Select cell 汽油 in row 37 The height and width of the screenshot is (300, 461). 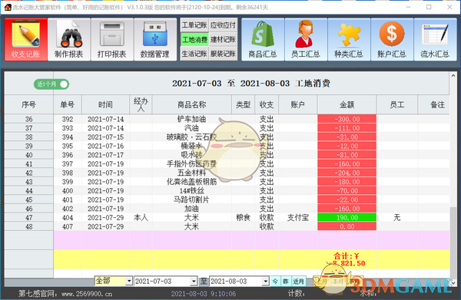point(192,128)
